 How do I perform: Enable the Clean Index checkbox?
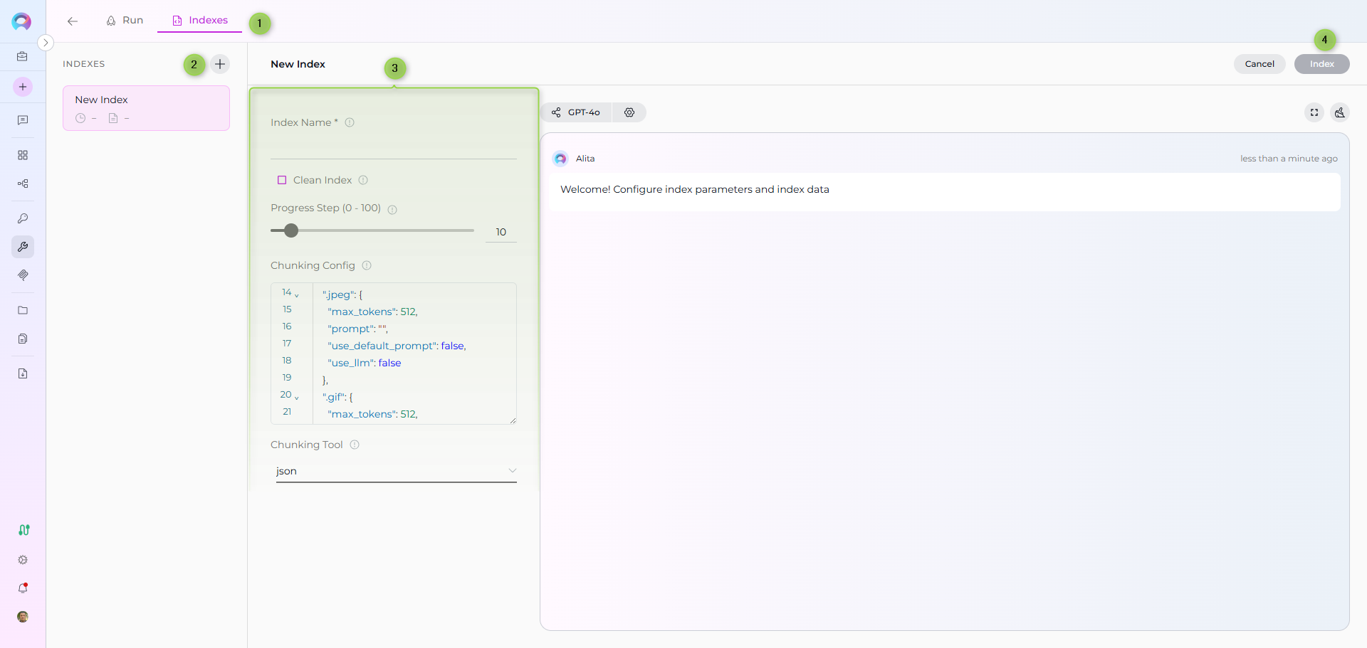pos(282,180)
